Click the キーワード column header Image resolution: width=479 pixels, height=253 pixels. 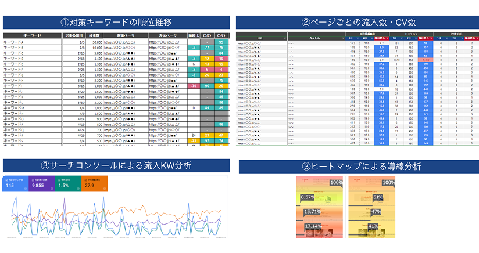[31, 35]
